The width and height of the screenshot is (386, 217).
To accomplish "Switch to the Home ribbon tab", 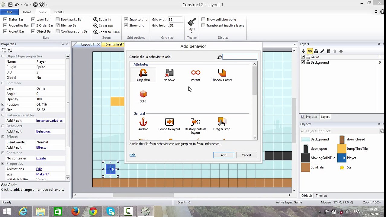I will 27,12.
